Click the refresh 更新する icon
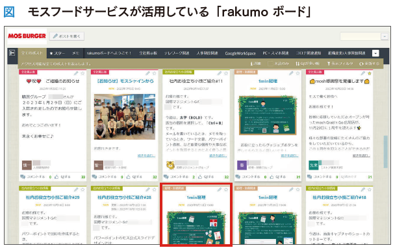The height and width of the screenshot is (250, 393). [x=361, y=63]
